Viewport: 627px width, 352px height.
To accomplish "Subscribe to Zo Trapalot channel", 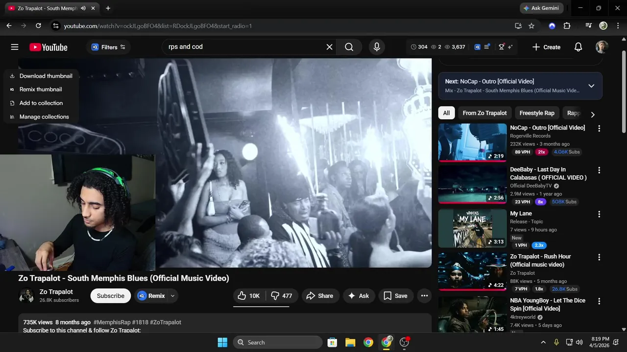I will pos(111,296).
